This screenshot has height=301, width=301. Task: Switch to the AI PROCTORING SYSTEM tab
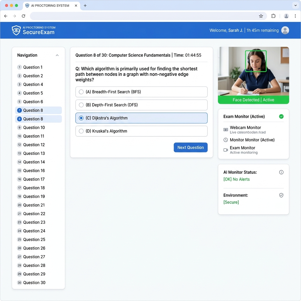[x=50, y=6]
